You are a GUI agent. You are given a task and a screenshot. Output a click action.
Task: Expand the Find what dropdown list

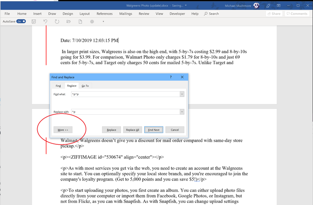[182, 94]
